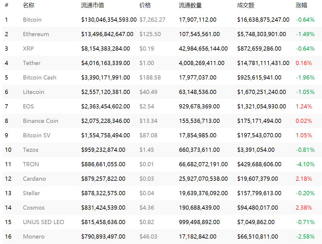Open the TRON coin link

click(31, 164)
